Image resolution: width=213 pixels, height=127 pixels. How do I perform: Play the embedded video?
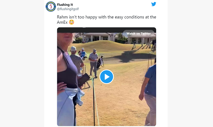point(106,77)
